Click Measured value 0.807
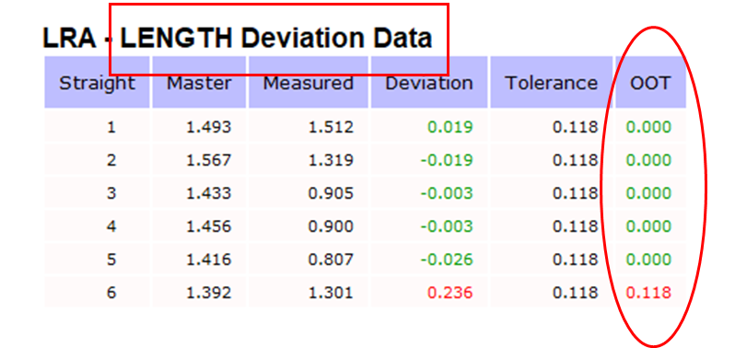This screenshot has width=735, height=348. (331, 260)
